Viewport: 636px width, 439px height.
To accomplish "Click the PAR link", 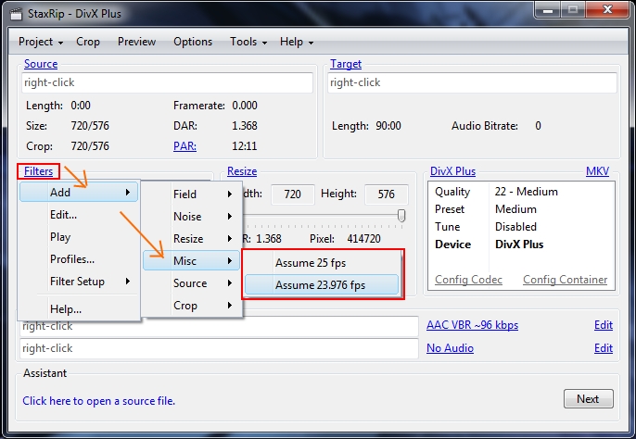I will (x=185, y=146).
